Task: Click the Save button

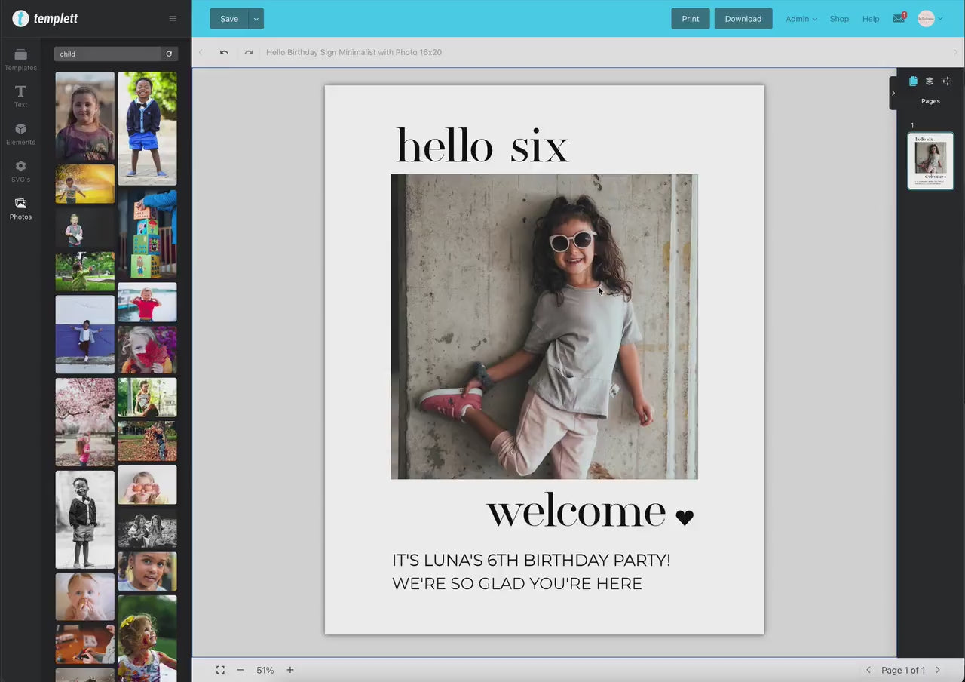Action: 229,19
